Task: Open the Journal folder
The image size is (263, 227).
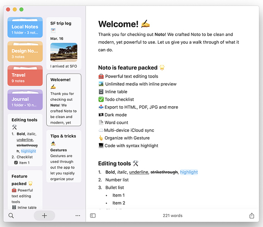Action: pos(25,100)
